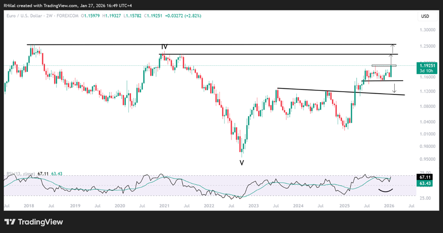Click the 67.11 value in RSI legend
Screen dimensions: 443x233
click(x=43, y=174)
